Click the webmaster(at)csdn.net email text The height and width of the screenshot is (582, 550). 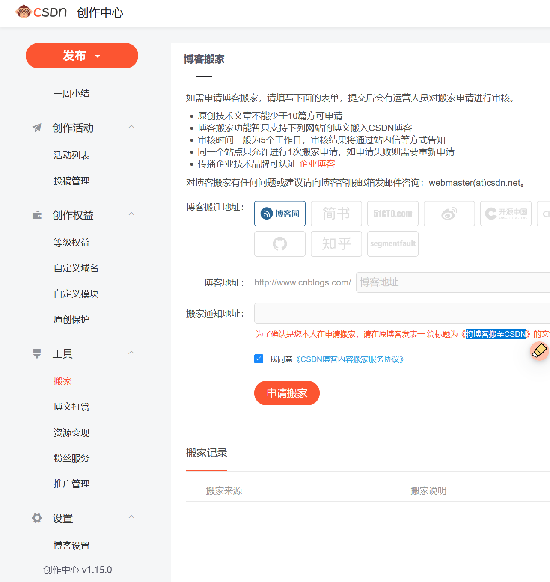[x=474, y=183]
